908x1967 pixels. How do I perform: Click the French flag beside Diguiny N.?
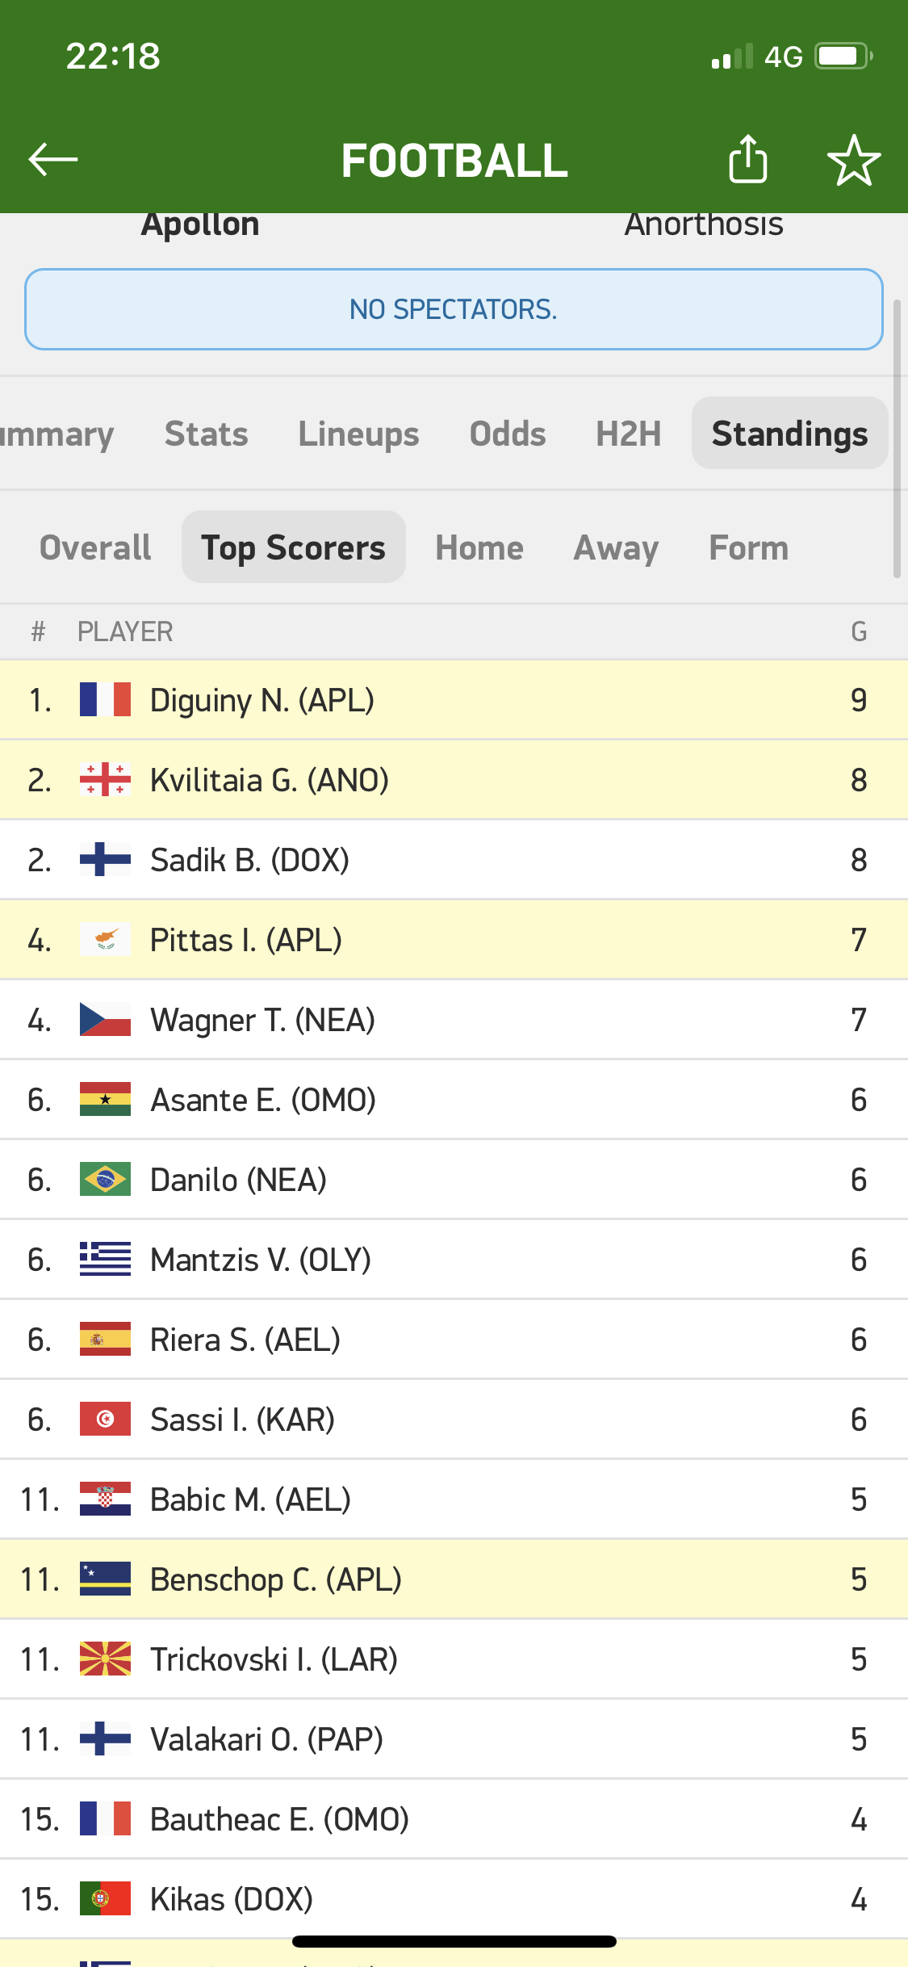105,700
